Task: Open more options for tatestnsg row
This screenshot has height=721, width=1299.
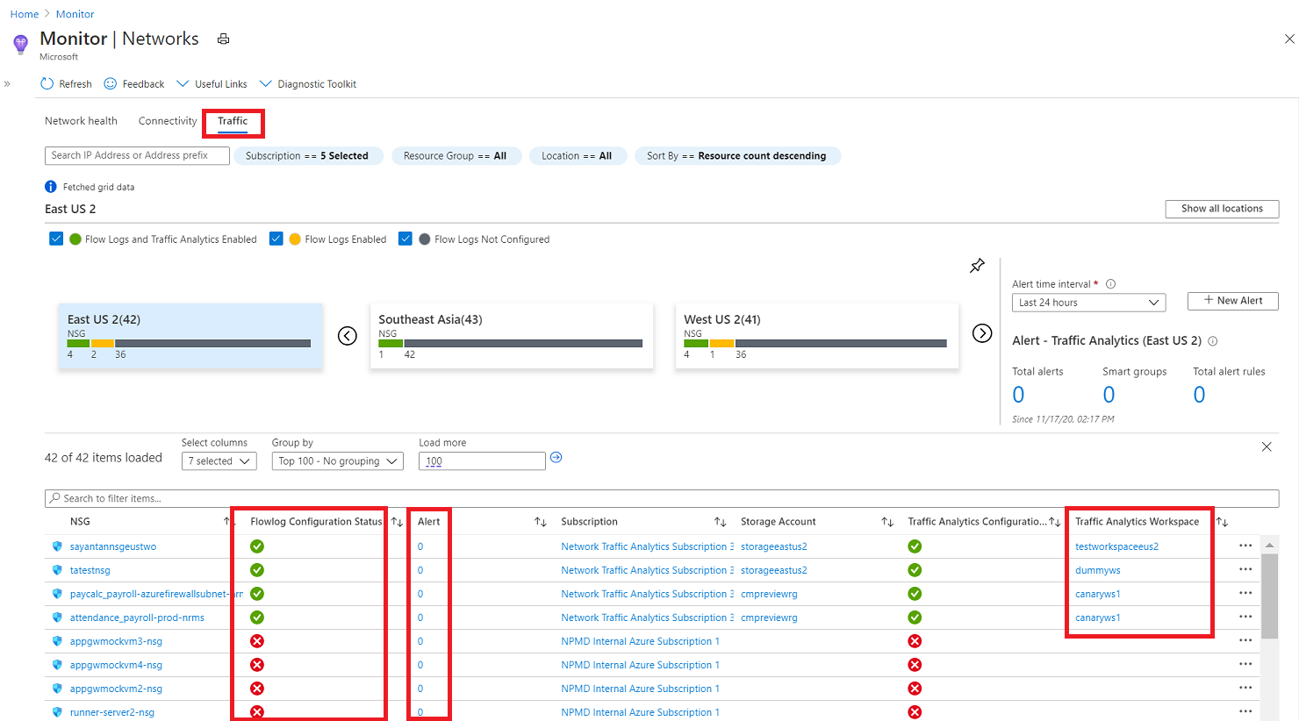Action: click(x=1245, y=569)
